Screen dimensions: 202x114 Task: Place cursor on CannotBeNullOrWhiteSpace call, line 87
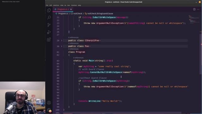click(x=106, y=72)
